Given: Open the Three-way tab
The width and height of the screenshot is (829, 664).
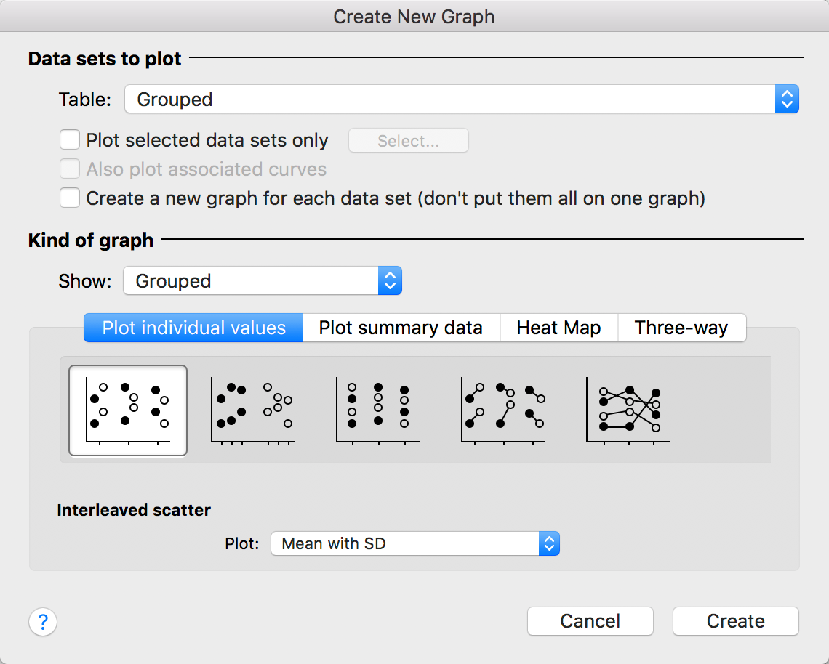Looking at the screenshot, I should click(681, 328).
